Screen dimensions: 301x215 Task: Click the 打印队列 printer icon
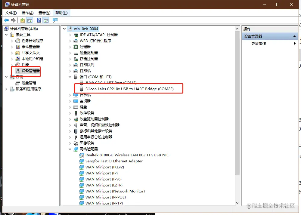pyautogui.click(x=76, y=65)
